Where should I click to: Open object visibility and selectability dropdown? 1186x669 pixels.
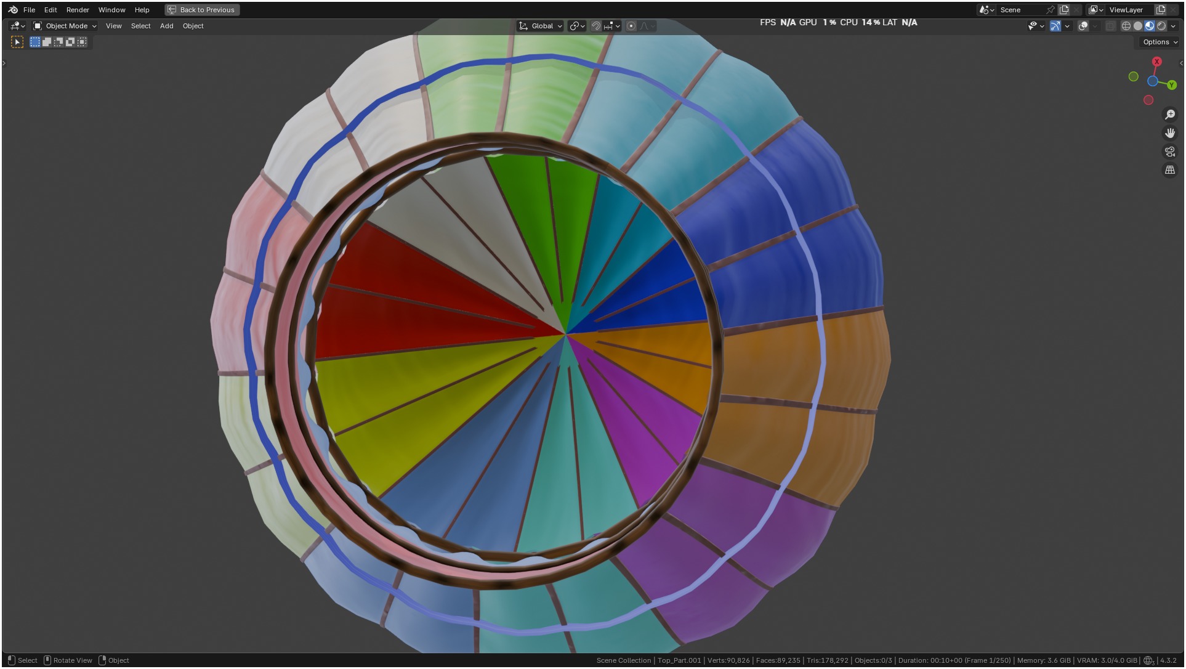[x=1036, y=26]
